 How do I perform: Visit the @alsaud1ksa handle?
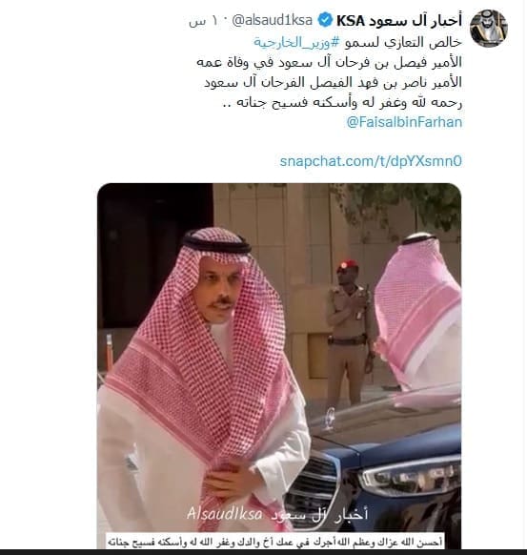(272, 21)
